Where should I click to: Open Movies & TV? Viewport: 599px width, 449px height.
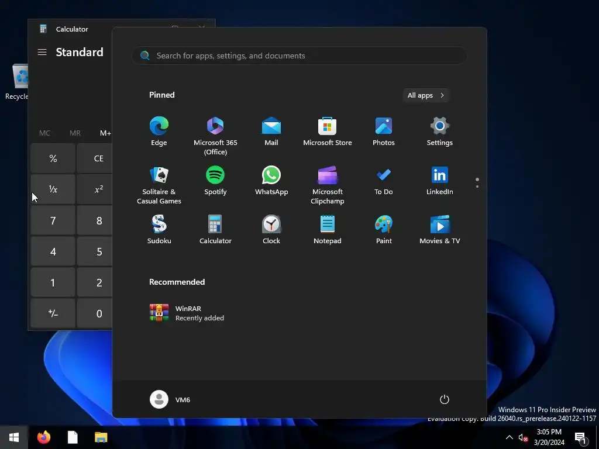coord(440,229)
